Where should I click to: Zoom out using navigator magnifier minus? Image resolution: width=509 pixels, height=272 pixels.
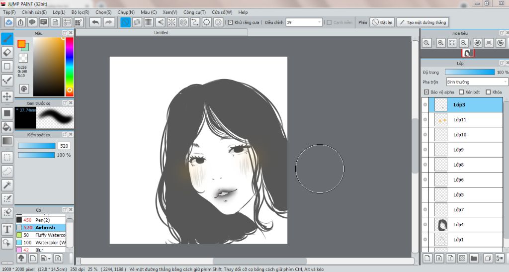tap(464, 43)
